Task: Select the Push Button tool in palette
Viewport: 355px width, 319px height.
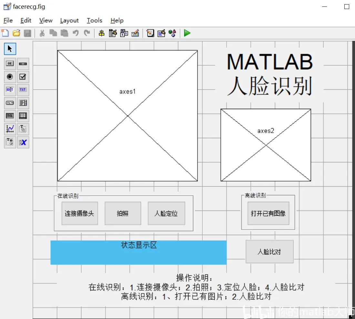Action: 10,64
